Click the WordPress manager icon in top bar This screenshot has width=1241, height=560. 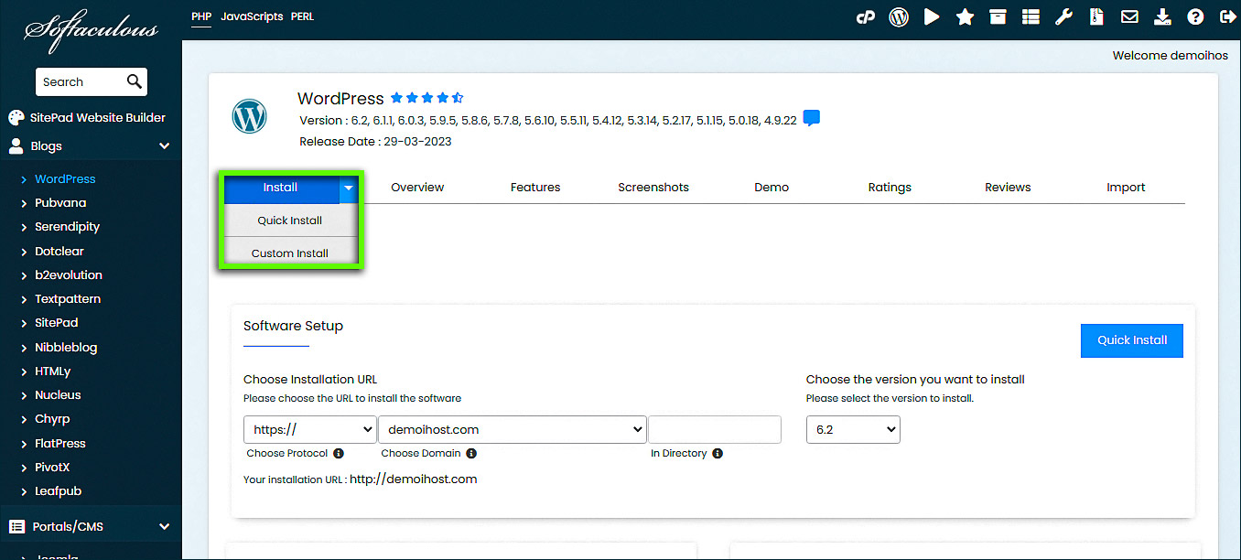(899, 16)
